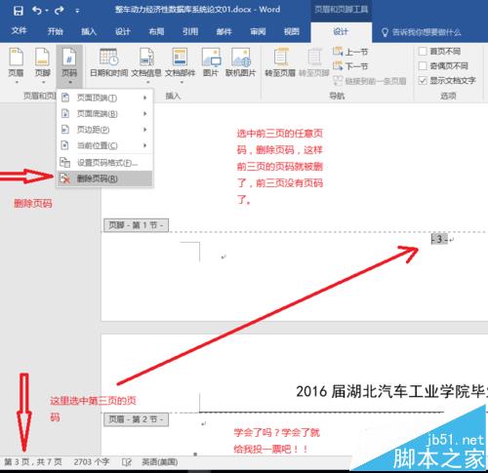Click 英语(美国) language indicator
This screenshot has height=473, width=488.
(x=160, y=462)
